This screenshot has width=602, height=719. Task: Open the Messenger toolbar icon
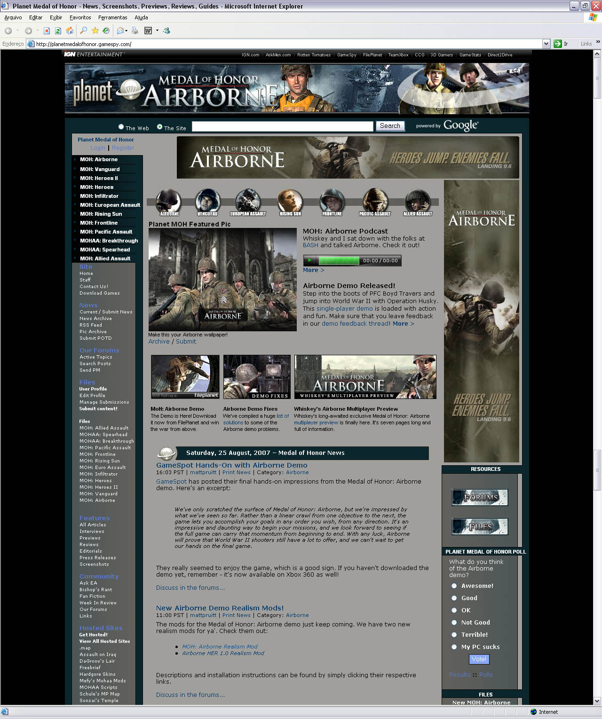coord(166,31)
